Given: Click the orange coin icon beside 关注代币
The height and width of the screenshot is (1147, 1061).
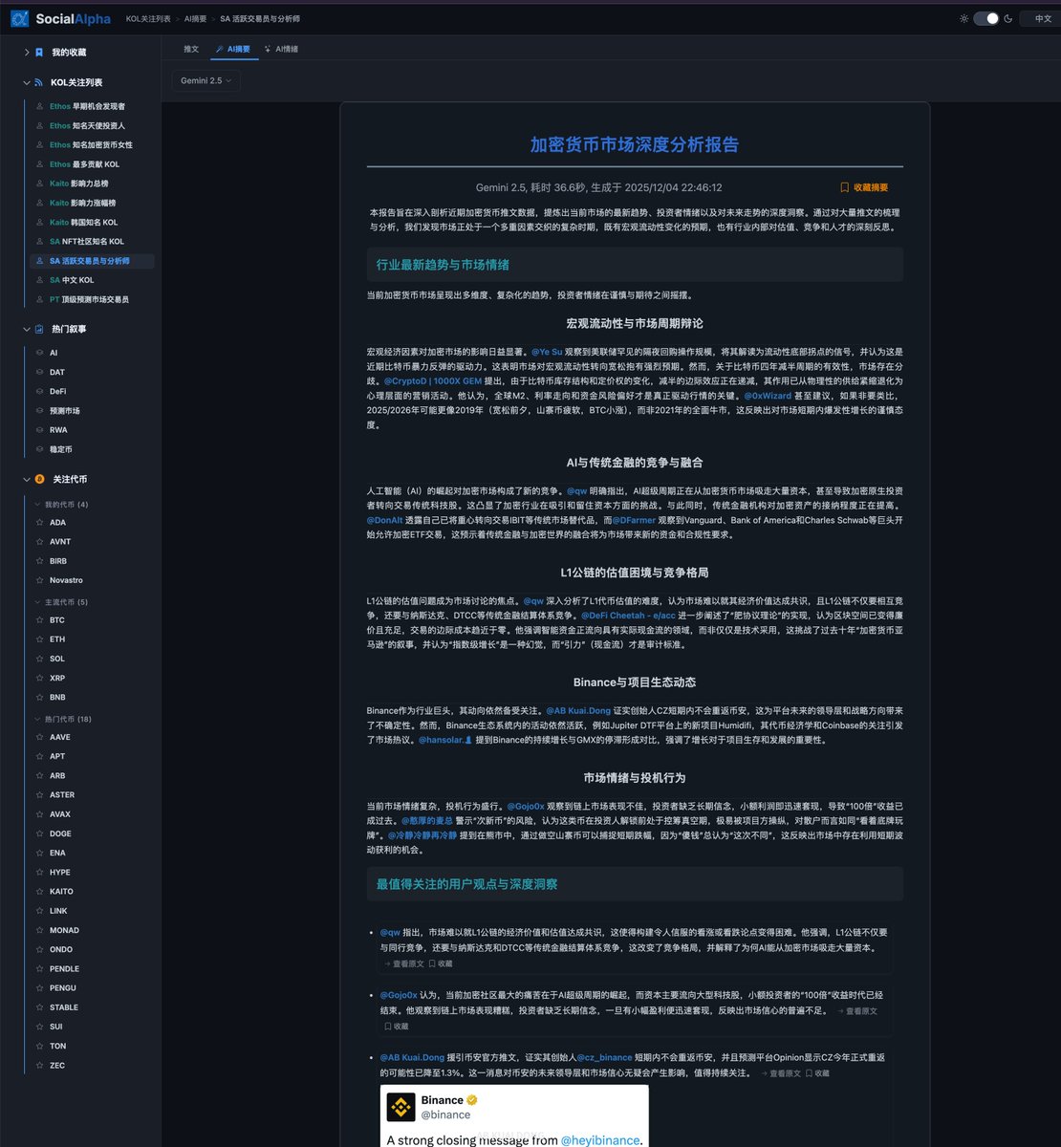Looking at the screenshot, I should coord(39,479).
